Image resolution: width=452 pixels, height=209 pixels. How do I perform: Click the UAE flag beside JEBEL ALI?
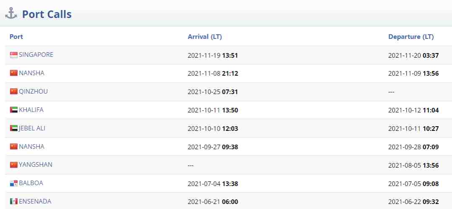click(x=13, y=128)
